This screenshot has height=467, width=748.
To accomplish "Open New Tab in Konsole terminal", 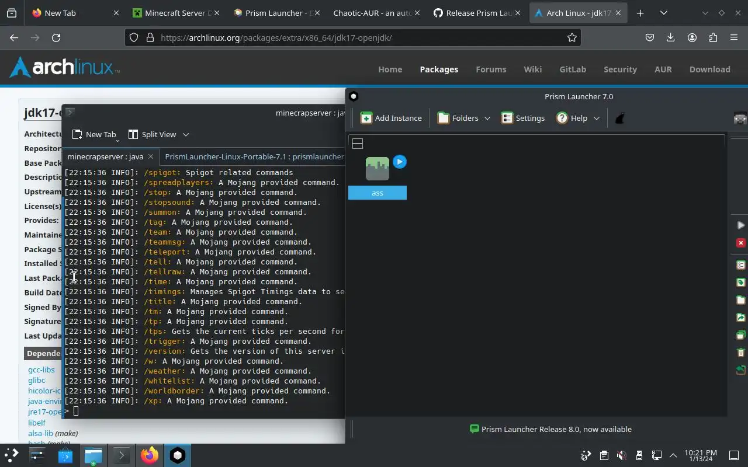I will [x=94, y=134].
